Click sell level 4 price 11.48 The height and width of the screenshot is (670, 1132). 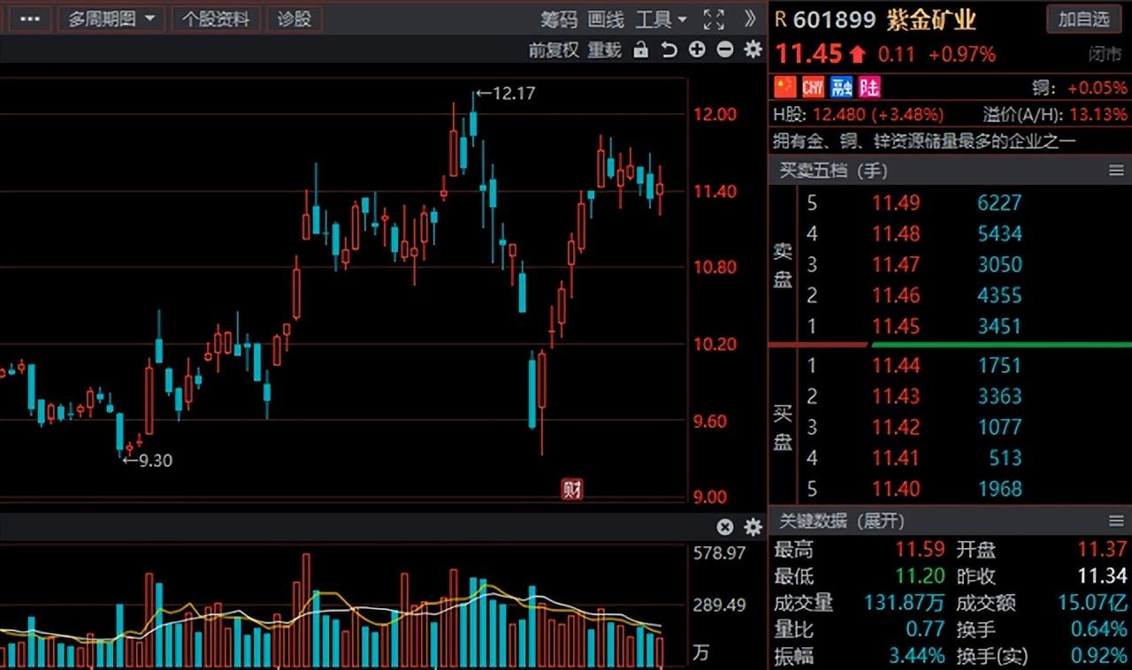896,234
